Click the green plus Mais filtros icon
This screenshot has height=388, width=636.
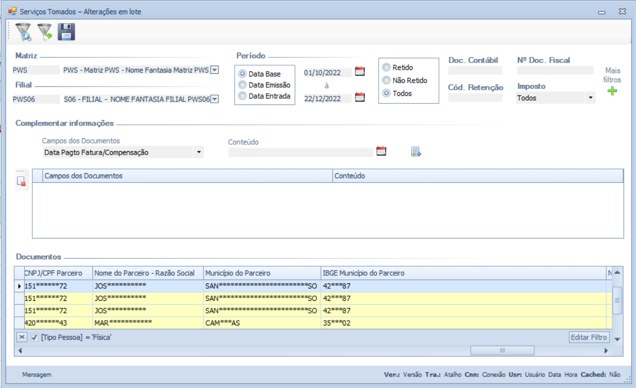tap(612, 91)
